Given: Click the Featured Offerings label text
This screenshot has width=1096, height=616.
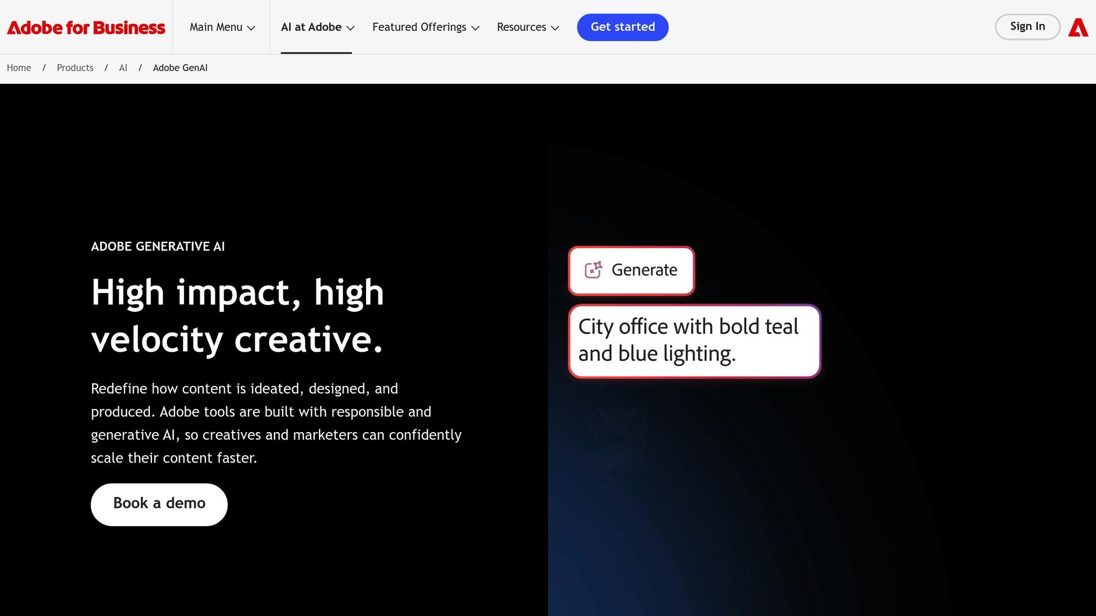Looking at the screenshot, I should tap(419, 27).
